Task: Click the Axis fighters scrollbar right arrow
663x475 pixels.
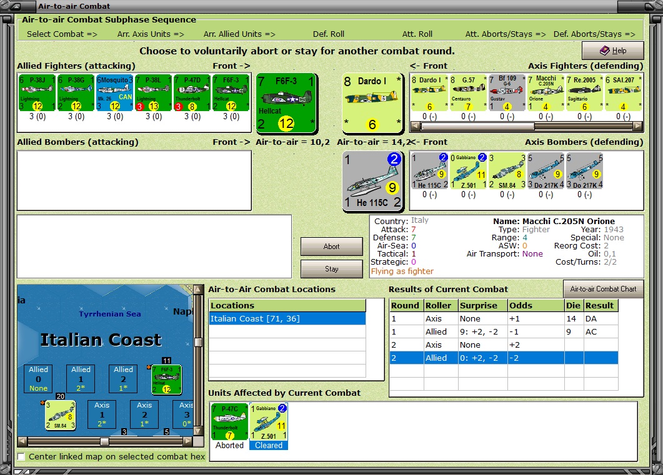Action: coord(637,126)
